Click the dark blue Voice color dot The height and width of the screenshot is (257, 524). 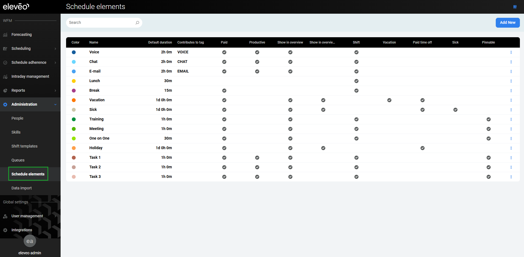pos(74,52)
